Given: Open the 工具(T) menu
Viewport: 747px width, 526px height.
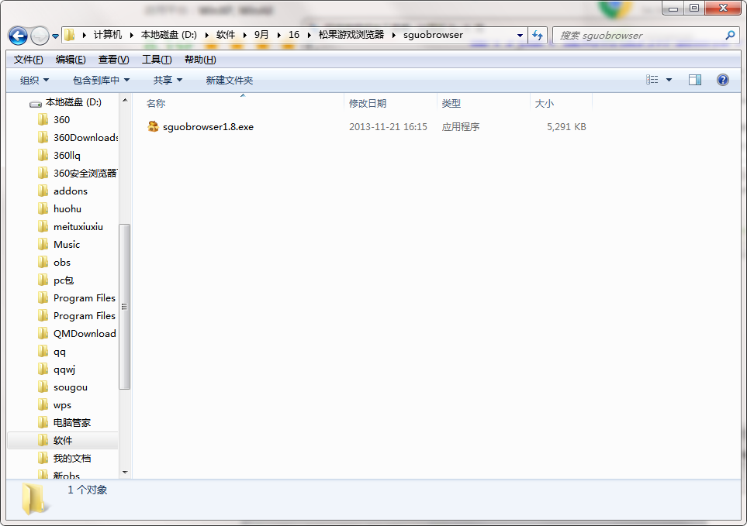Looking at the screenshot, I should pos(157,60).
